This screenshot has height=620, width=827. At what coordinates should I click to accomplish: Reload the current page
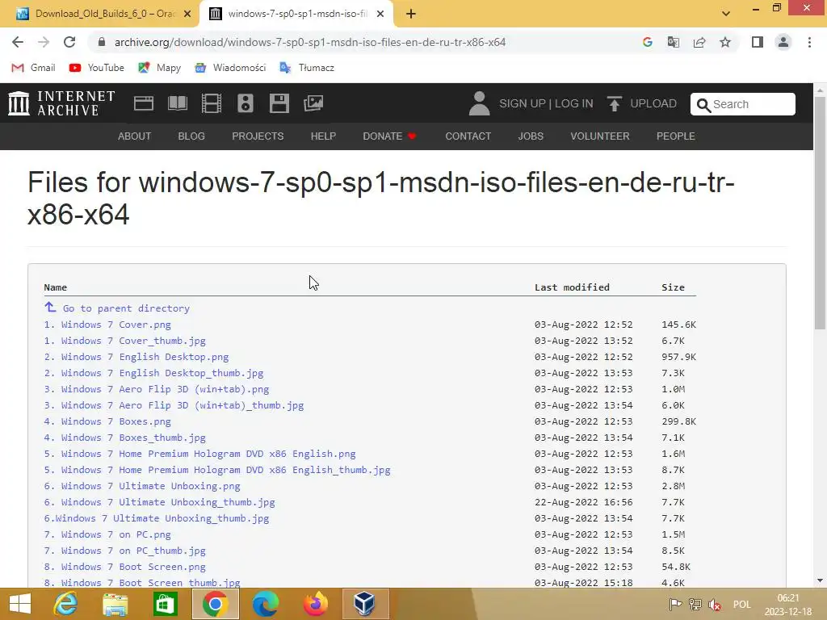(x=69, y=42)
